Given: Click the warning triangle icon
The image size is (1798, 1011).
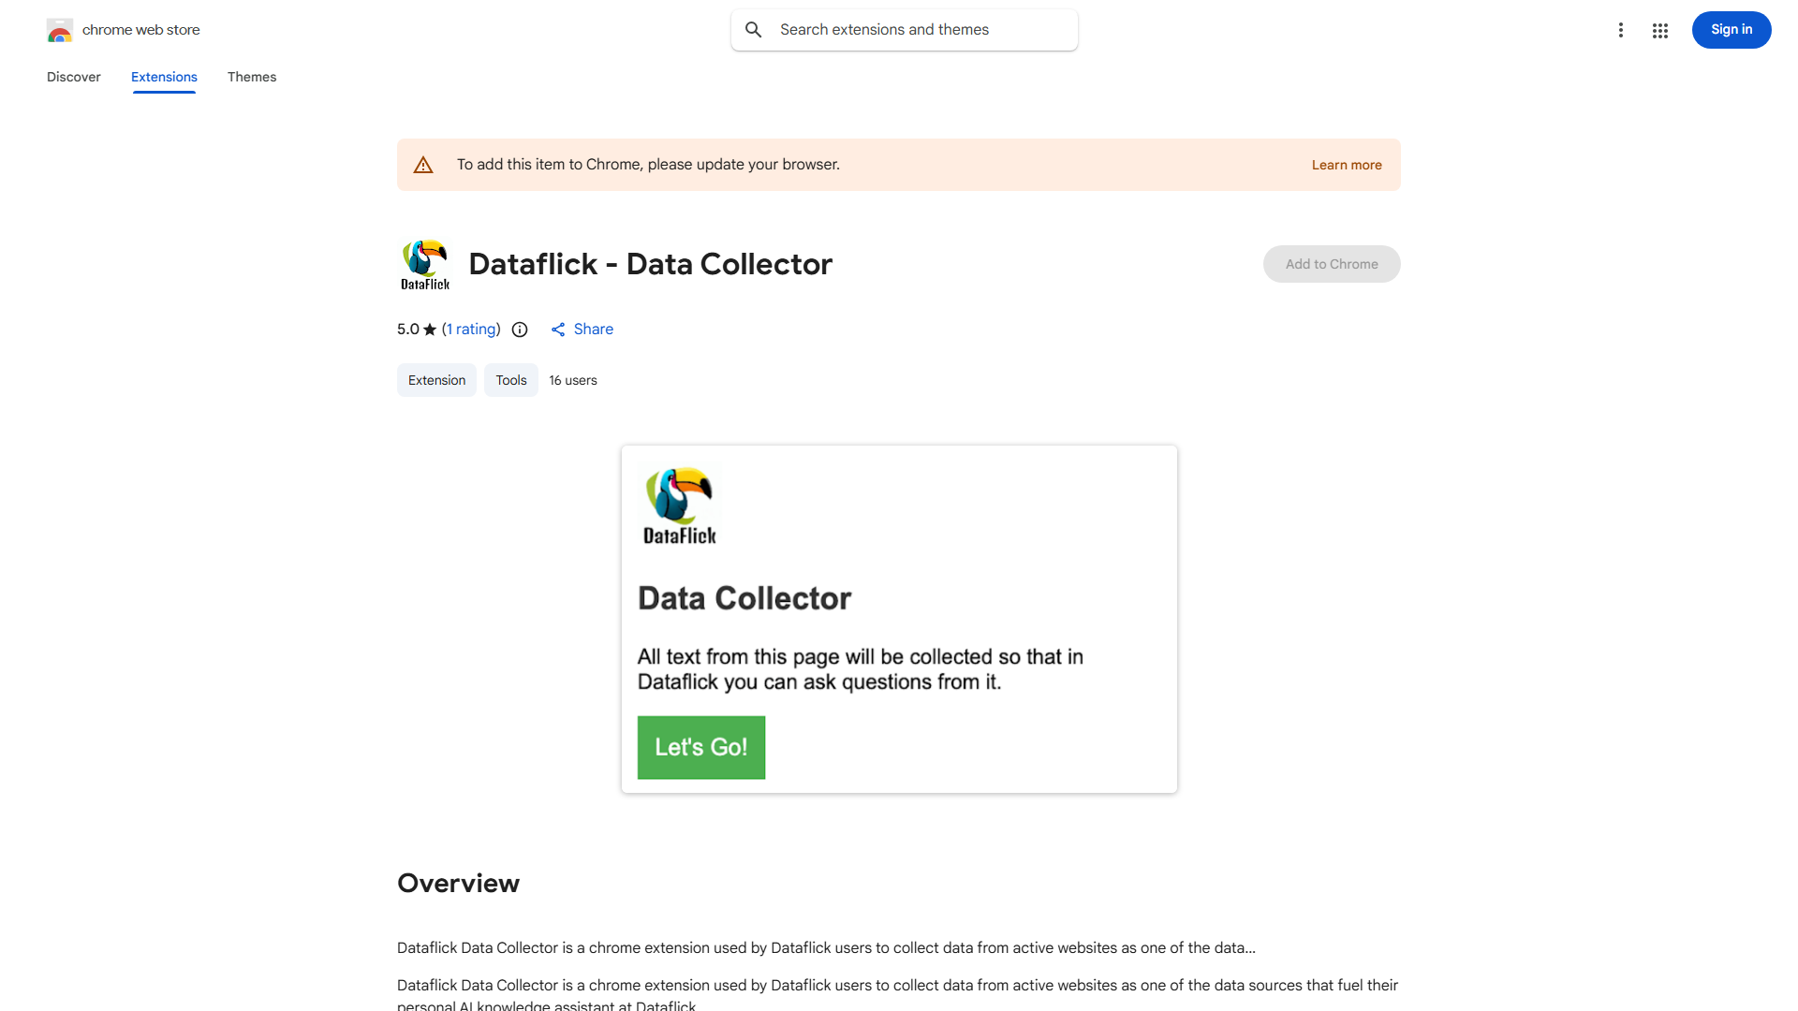Looking at the screenshot, I should 423,164.
